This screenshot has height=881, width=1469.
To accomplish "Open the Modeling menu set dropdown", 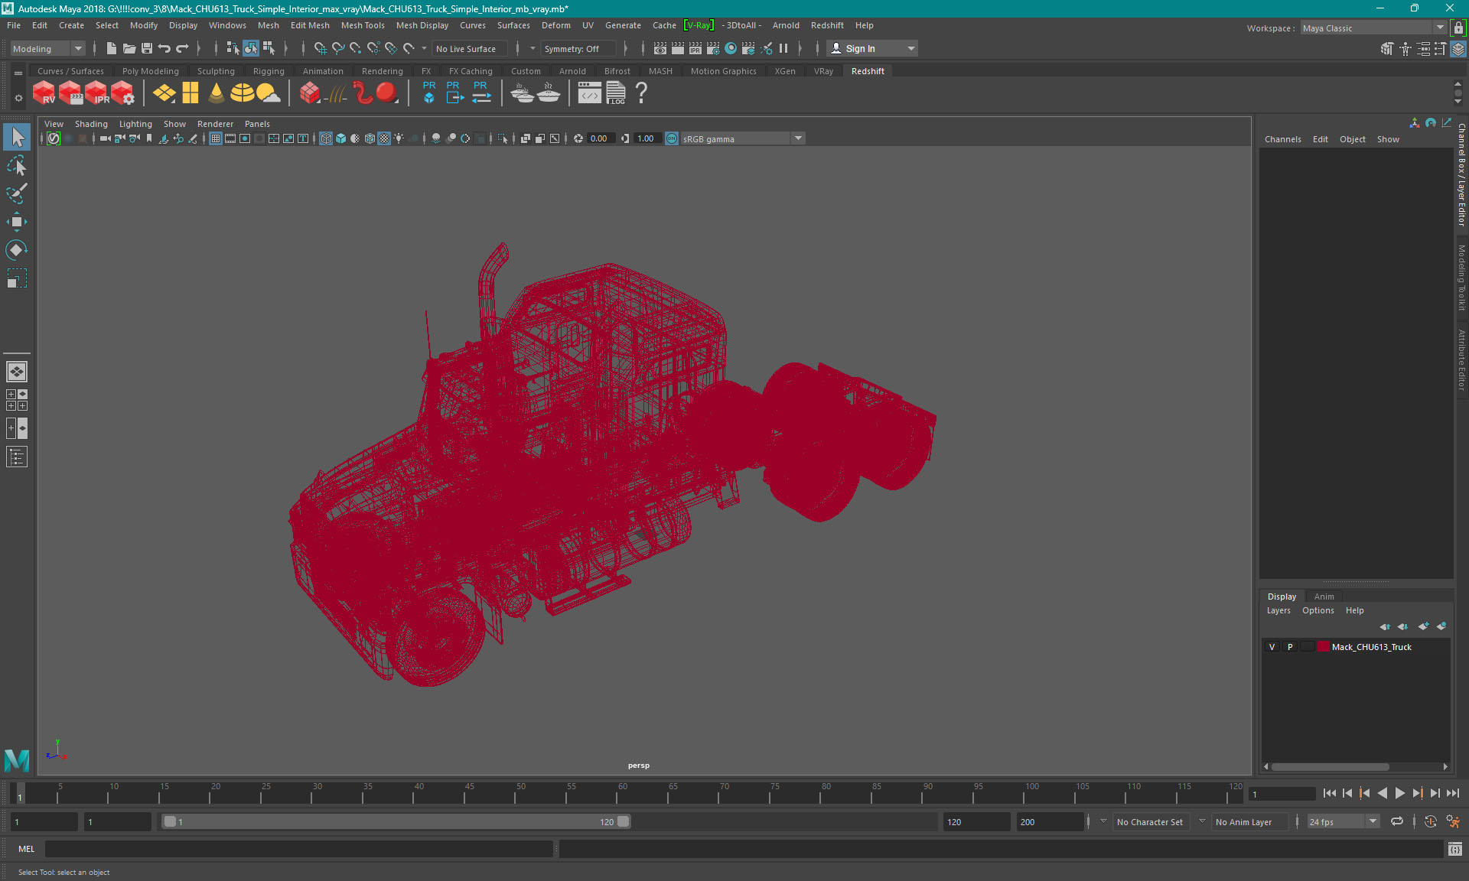I will coord(47,48).
